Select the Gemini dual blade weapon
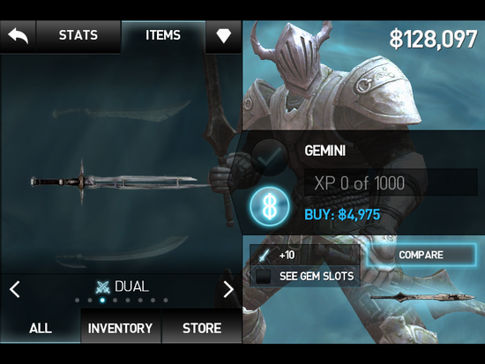The width and height of the screenshot is (485, 364). point(119,182)
